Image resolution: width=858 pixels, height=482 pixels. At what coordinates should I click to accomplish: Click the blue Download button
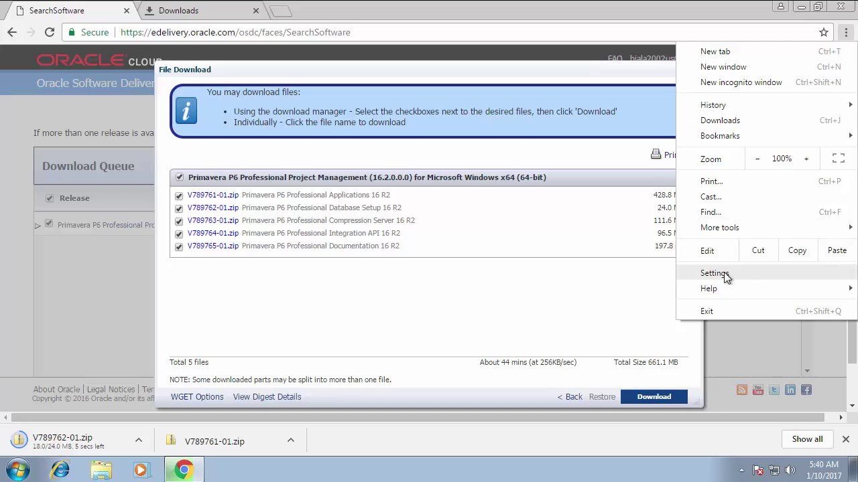(x=654, y=397)
